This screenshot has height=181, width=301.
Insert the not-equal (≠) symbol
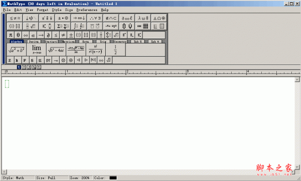coord(63,35)
